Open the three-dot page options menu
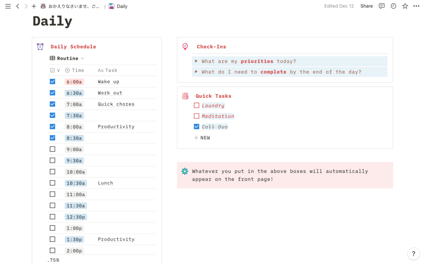 pyautogui.click(x=417, y=6)
